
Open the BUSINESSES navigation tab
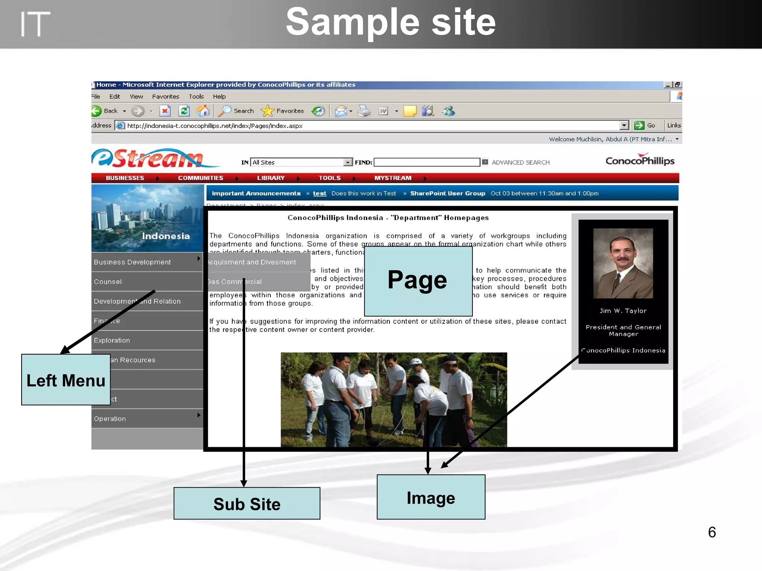125,178
